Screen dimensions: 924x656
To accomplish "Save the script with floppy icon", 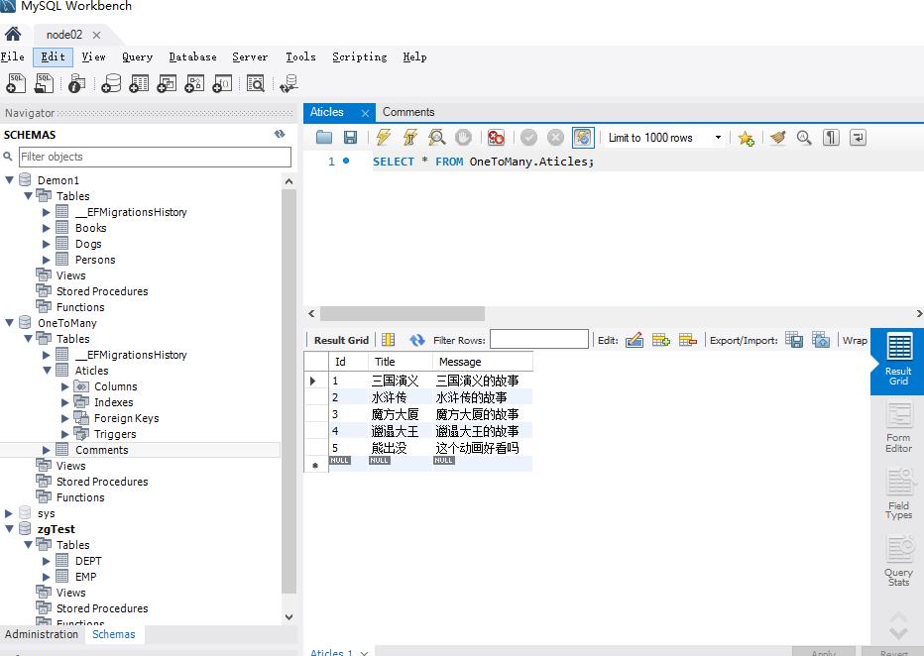I will coord(350,138).
